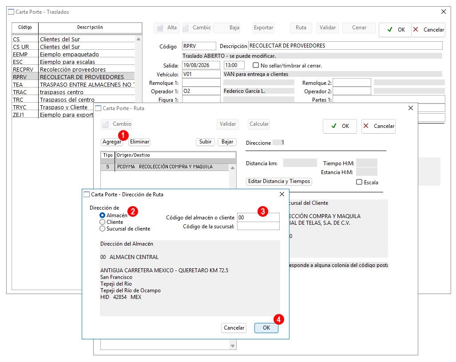Viewport: 456px width, 362px height.
Task: Confirm with OK in the Traslados window
Action: point(396,30)
